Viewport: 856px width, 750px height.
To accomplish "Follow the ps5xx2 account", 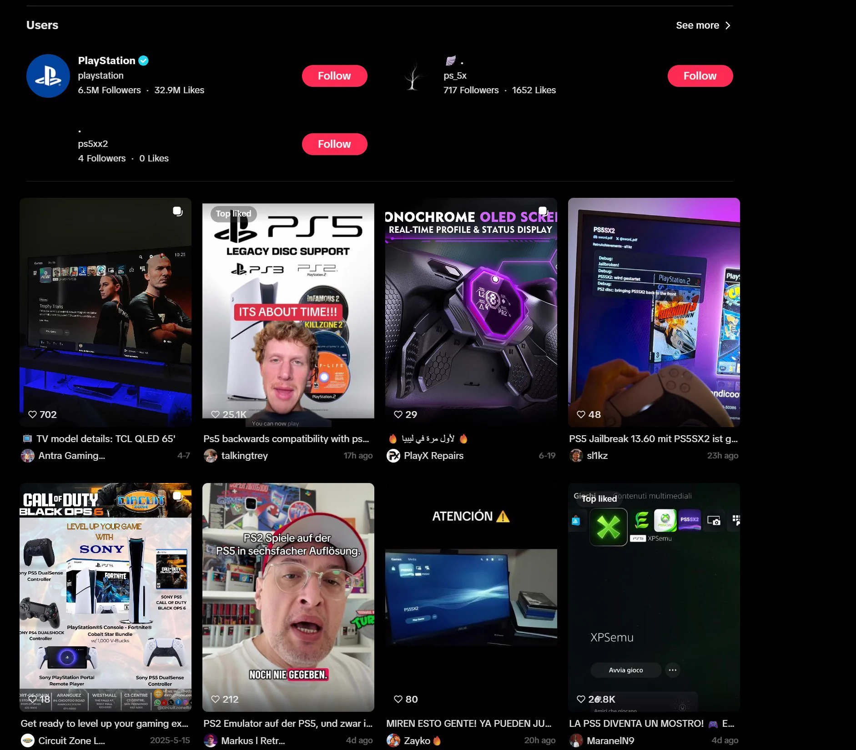I will (334, 144).
